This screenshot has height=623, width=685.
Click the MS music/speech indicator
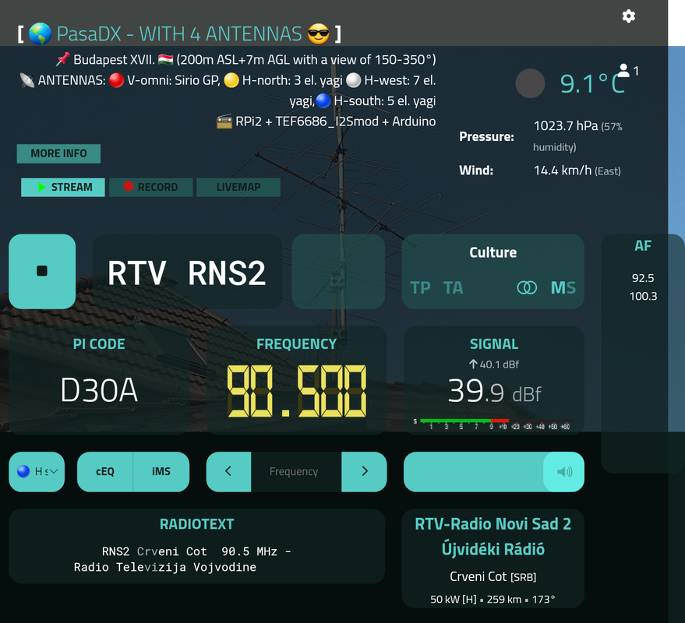pos(563,287)
